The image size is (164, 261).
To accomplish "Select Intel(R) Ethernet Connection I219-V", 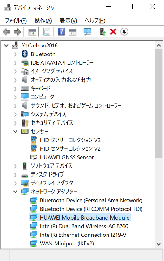I will coord(83,235).
